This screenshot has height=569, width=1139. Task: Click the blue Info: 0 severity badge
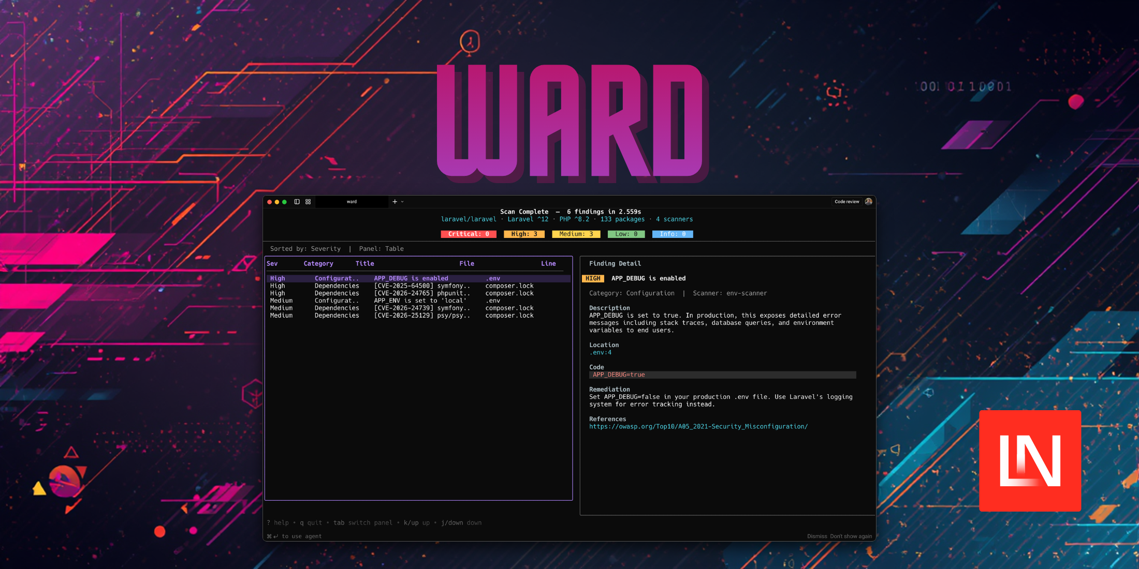[672, 234]
